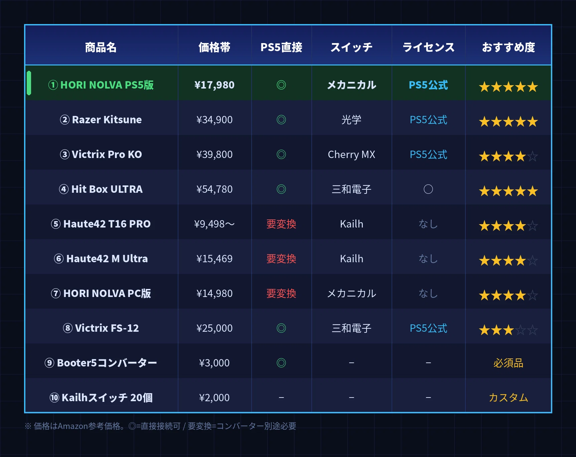Click the スイッチ column header
The image size is (576, 457).
click(x=351, y=47)
